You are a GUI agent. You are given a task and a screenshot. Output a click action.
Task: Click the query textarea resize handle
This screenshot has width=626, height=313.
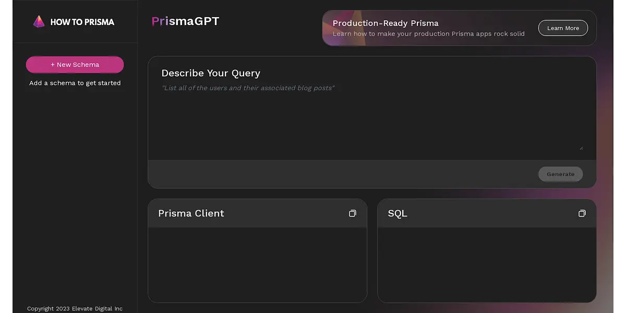point(581,148)
